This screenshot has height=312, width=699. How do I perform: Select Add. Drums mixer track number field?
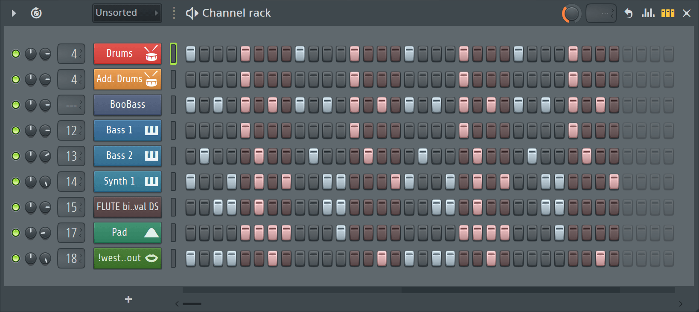tap(71, 79)
